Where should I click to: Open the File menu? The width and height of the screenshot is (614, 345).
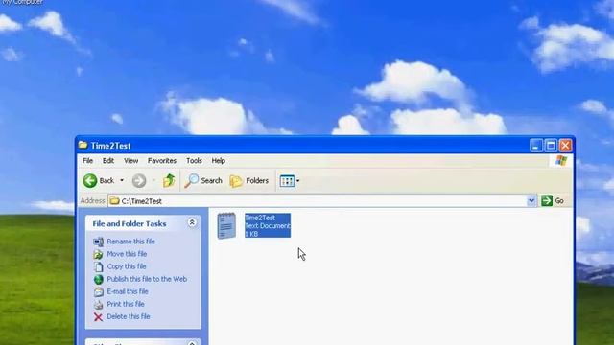click(87, 161)
